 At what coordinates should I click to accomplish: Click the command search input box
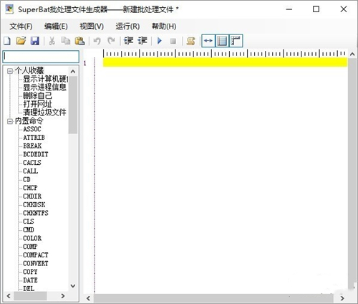pyautogui.click(x=41, y=57)
